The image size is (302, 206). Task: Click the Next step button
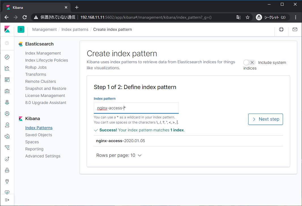point(265,119)
